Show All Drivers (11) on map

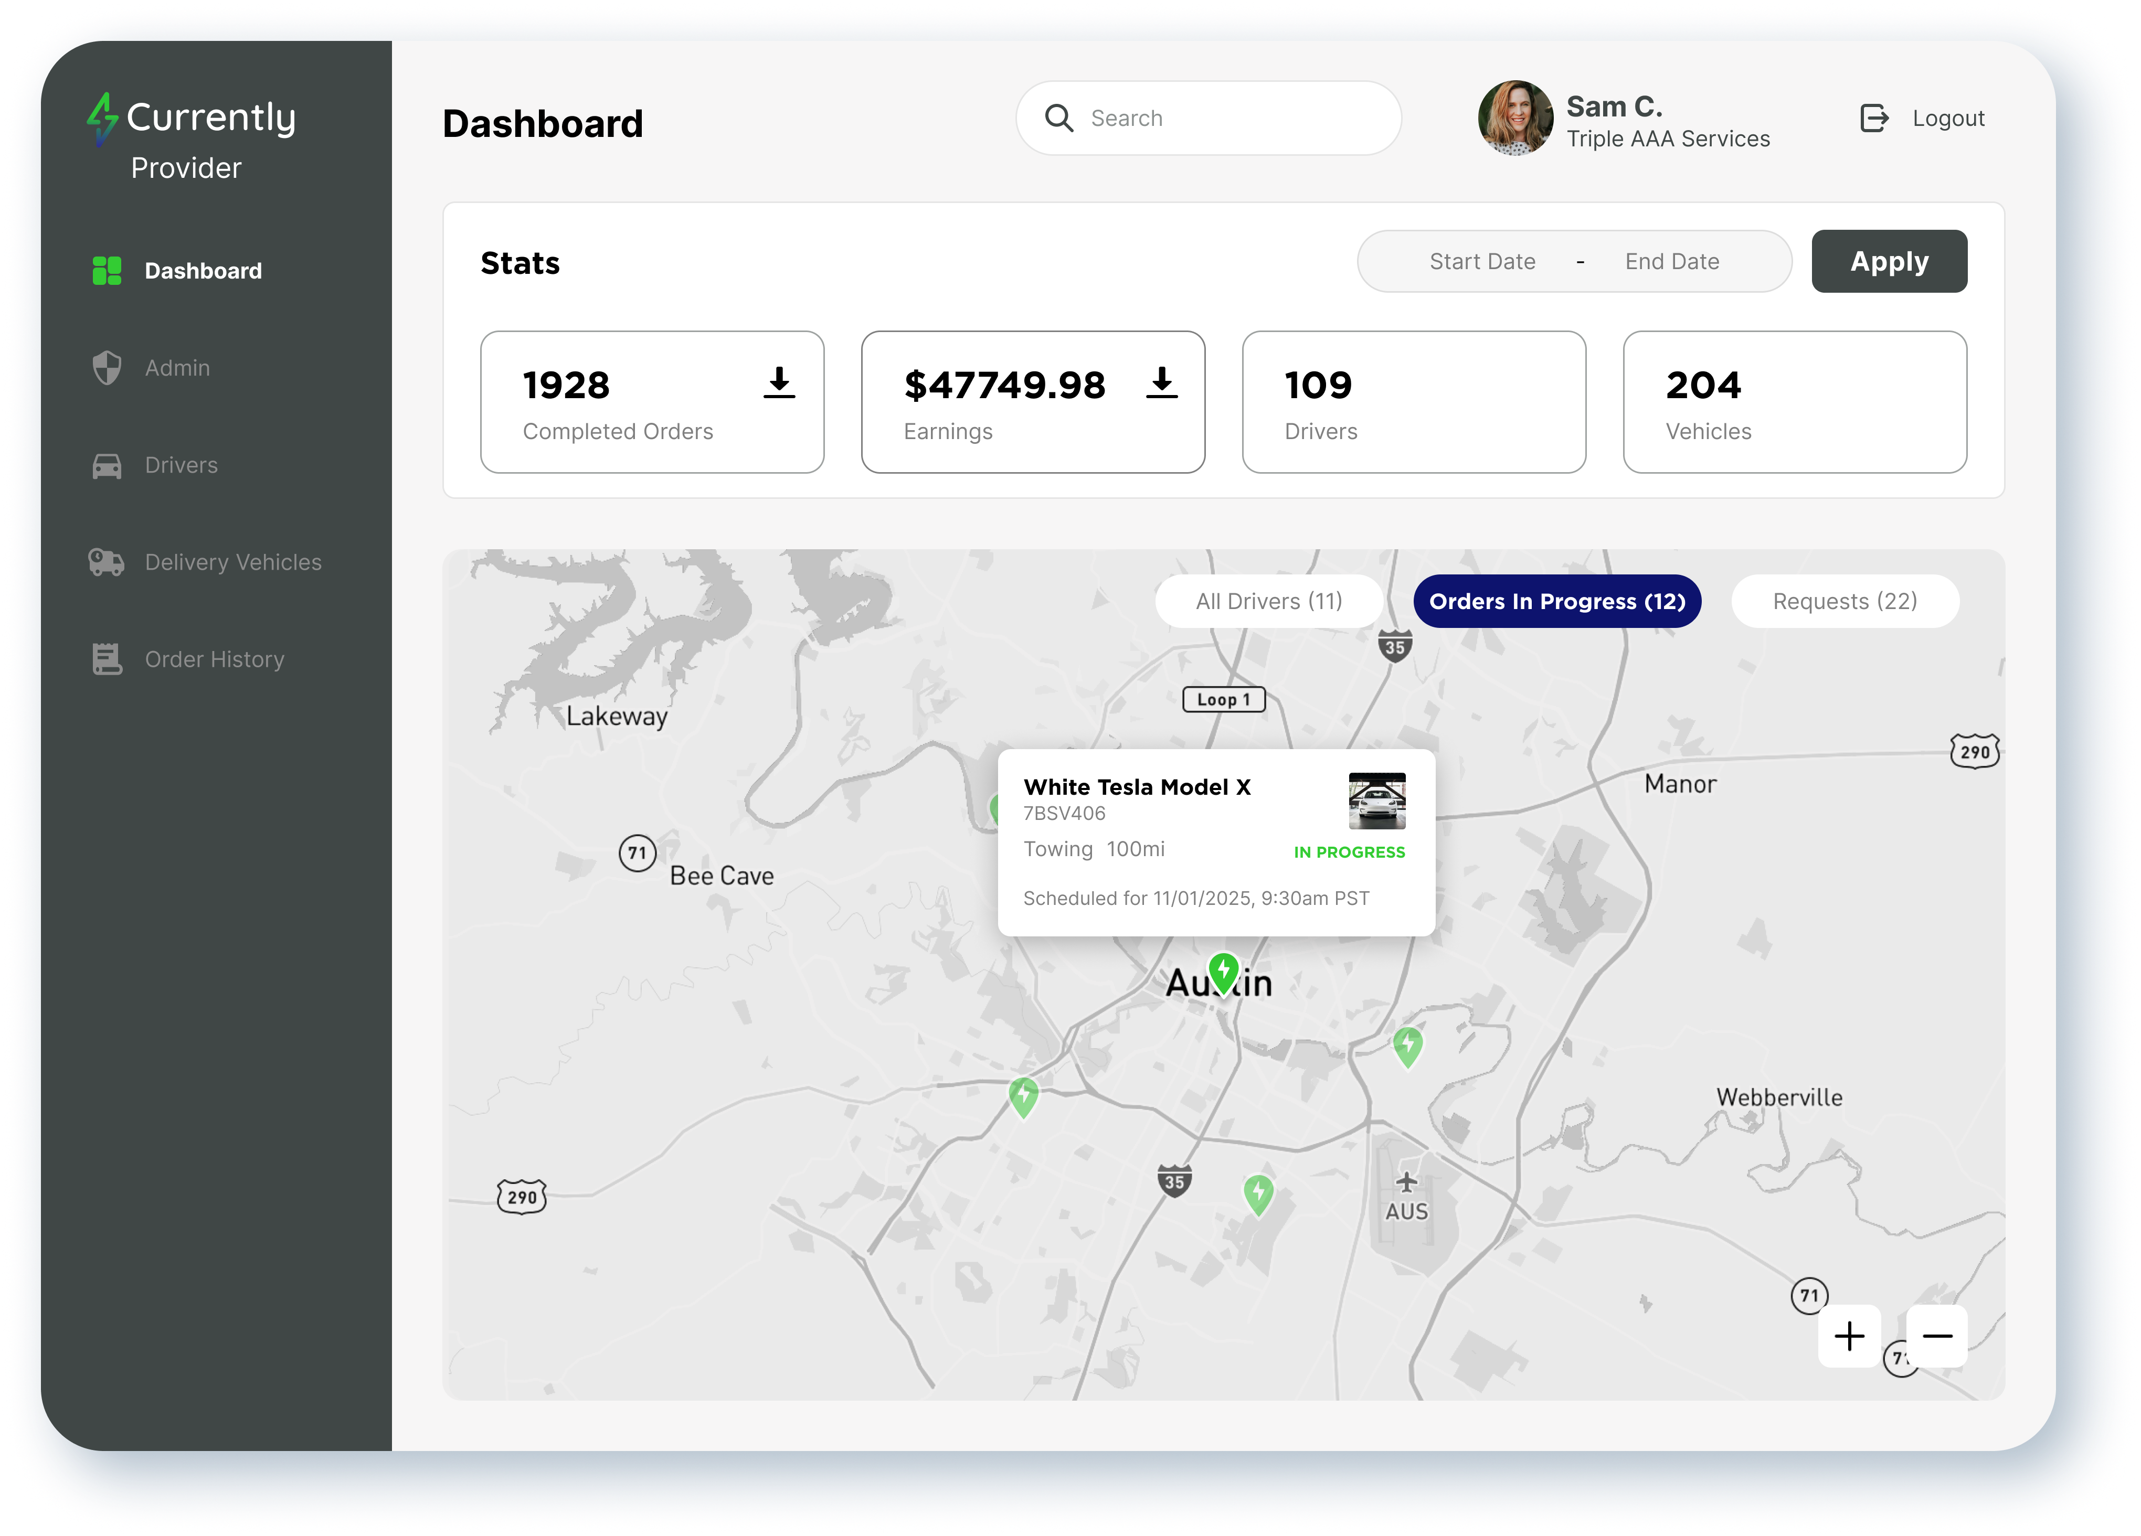1269,601
